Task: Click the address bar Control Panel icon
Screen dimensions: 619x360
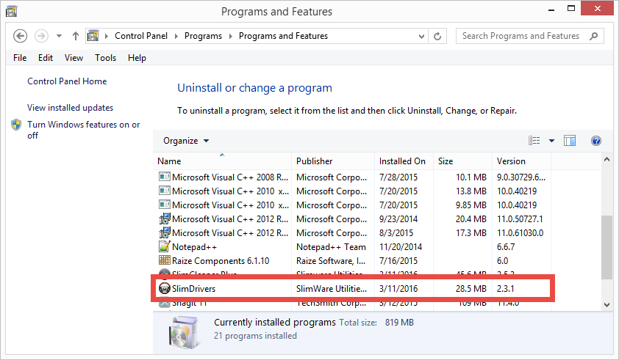Action: (93, 36)
